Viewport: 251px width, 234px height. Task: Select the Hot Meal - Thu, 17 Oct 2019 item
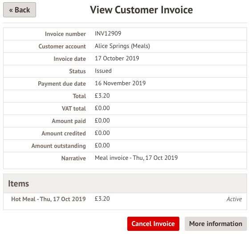pos(49,199)
